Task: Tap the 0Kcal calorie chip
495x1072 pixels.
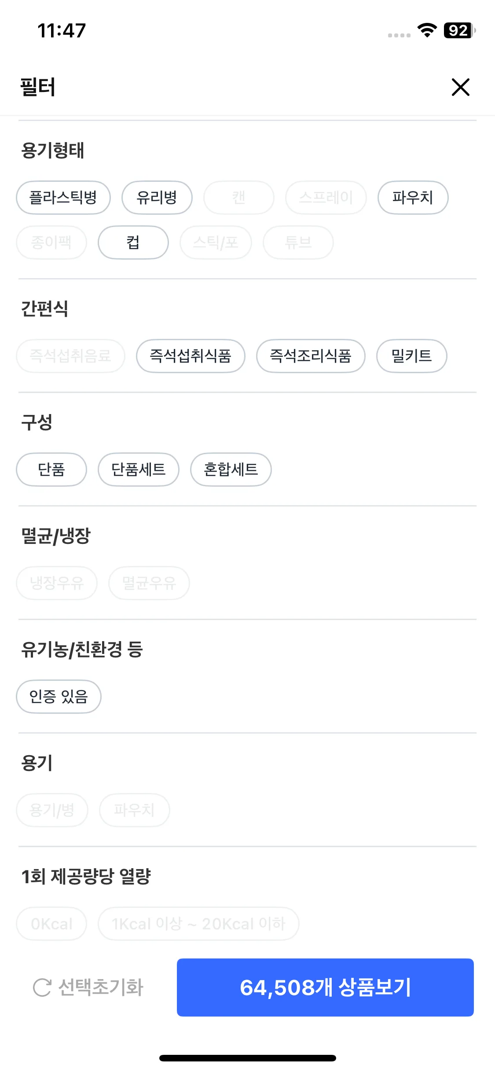Action: click(51, 924)
